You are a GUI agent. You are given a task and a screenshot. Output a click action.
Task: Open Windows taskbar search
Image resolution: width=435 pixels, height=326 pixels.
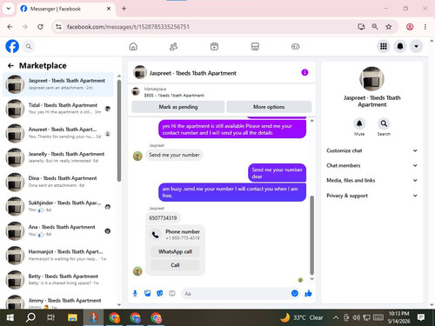tap(30, 317)
